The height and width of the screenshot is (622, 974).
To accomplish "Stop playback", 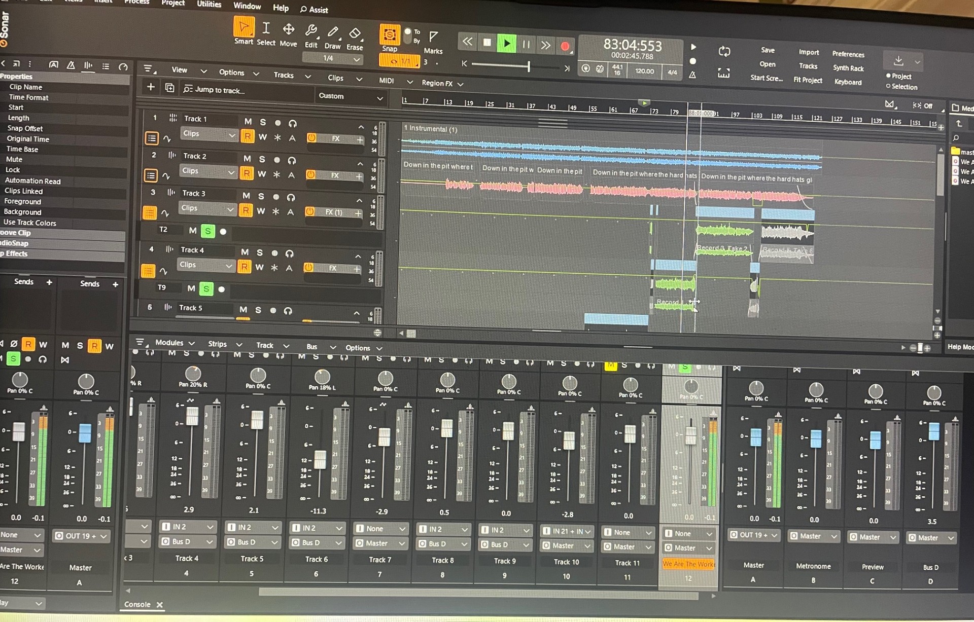I will 487,43.
